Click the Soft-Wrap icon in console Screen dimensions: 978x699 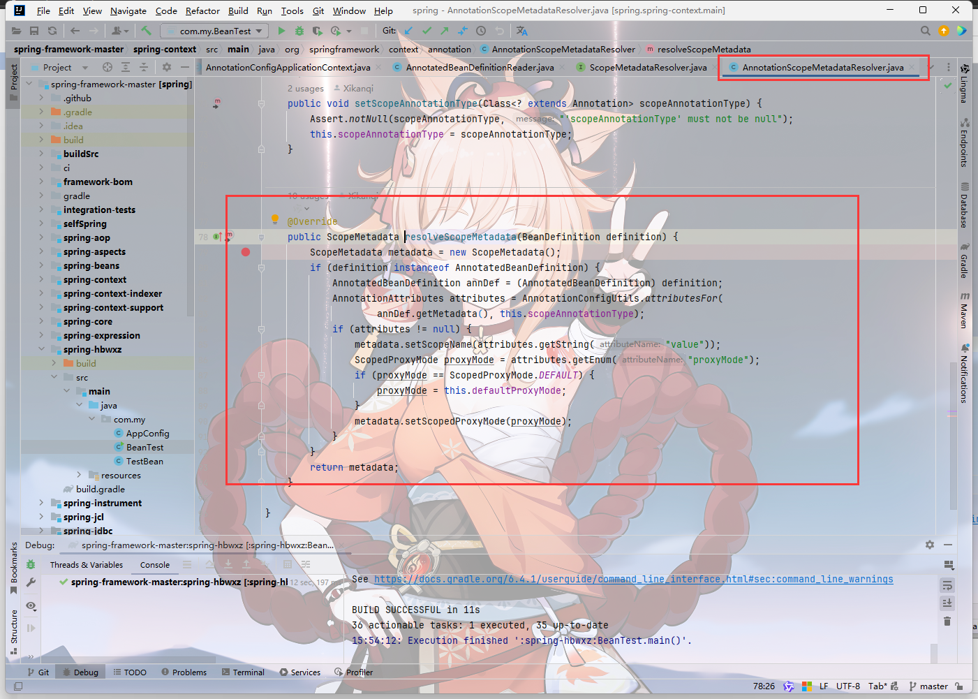tap(947, 584)
